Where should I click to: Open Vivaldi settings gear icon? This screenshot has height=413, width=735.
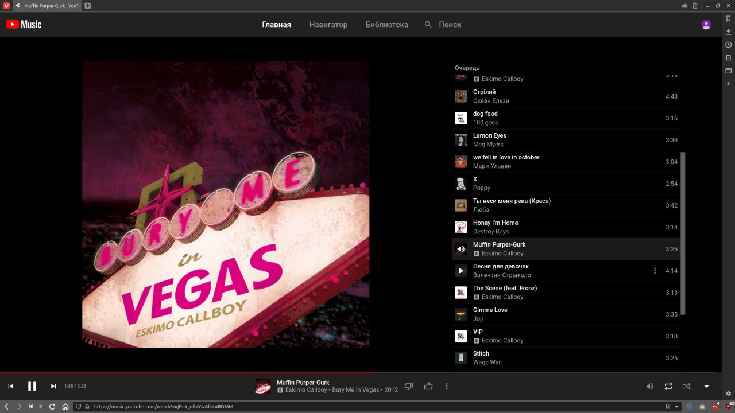[x=729, y=393]
